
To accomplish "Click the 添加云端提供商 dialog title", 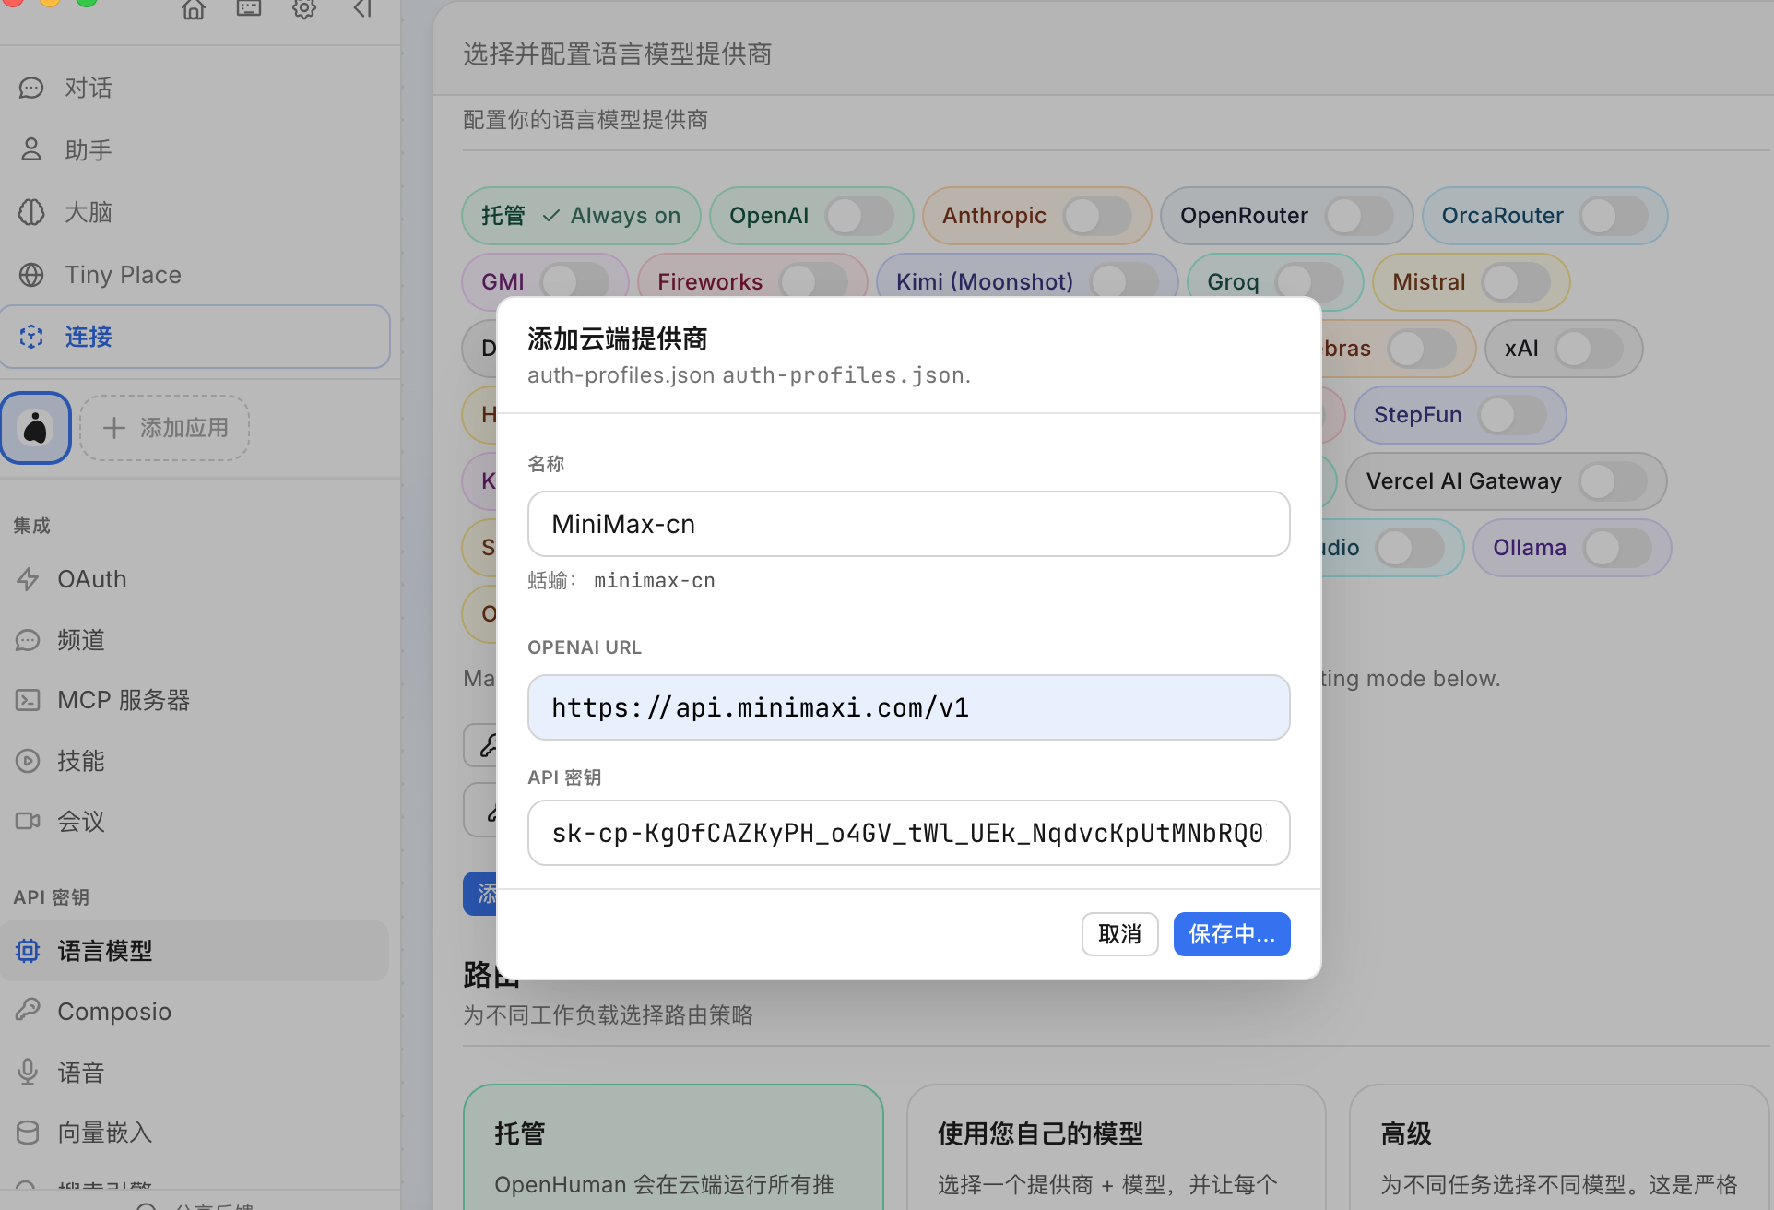I will point(617,338).
